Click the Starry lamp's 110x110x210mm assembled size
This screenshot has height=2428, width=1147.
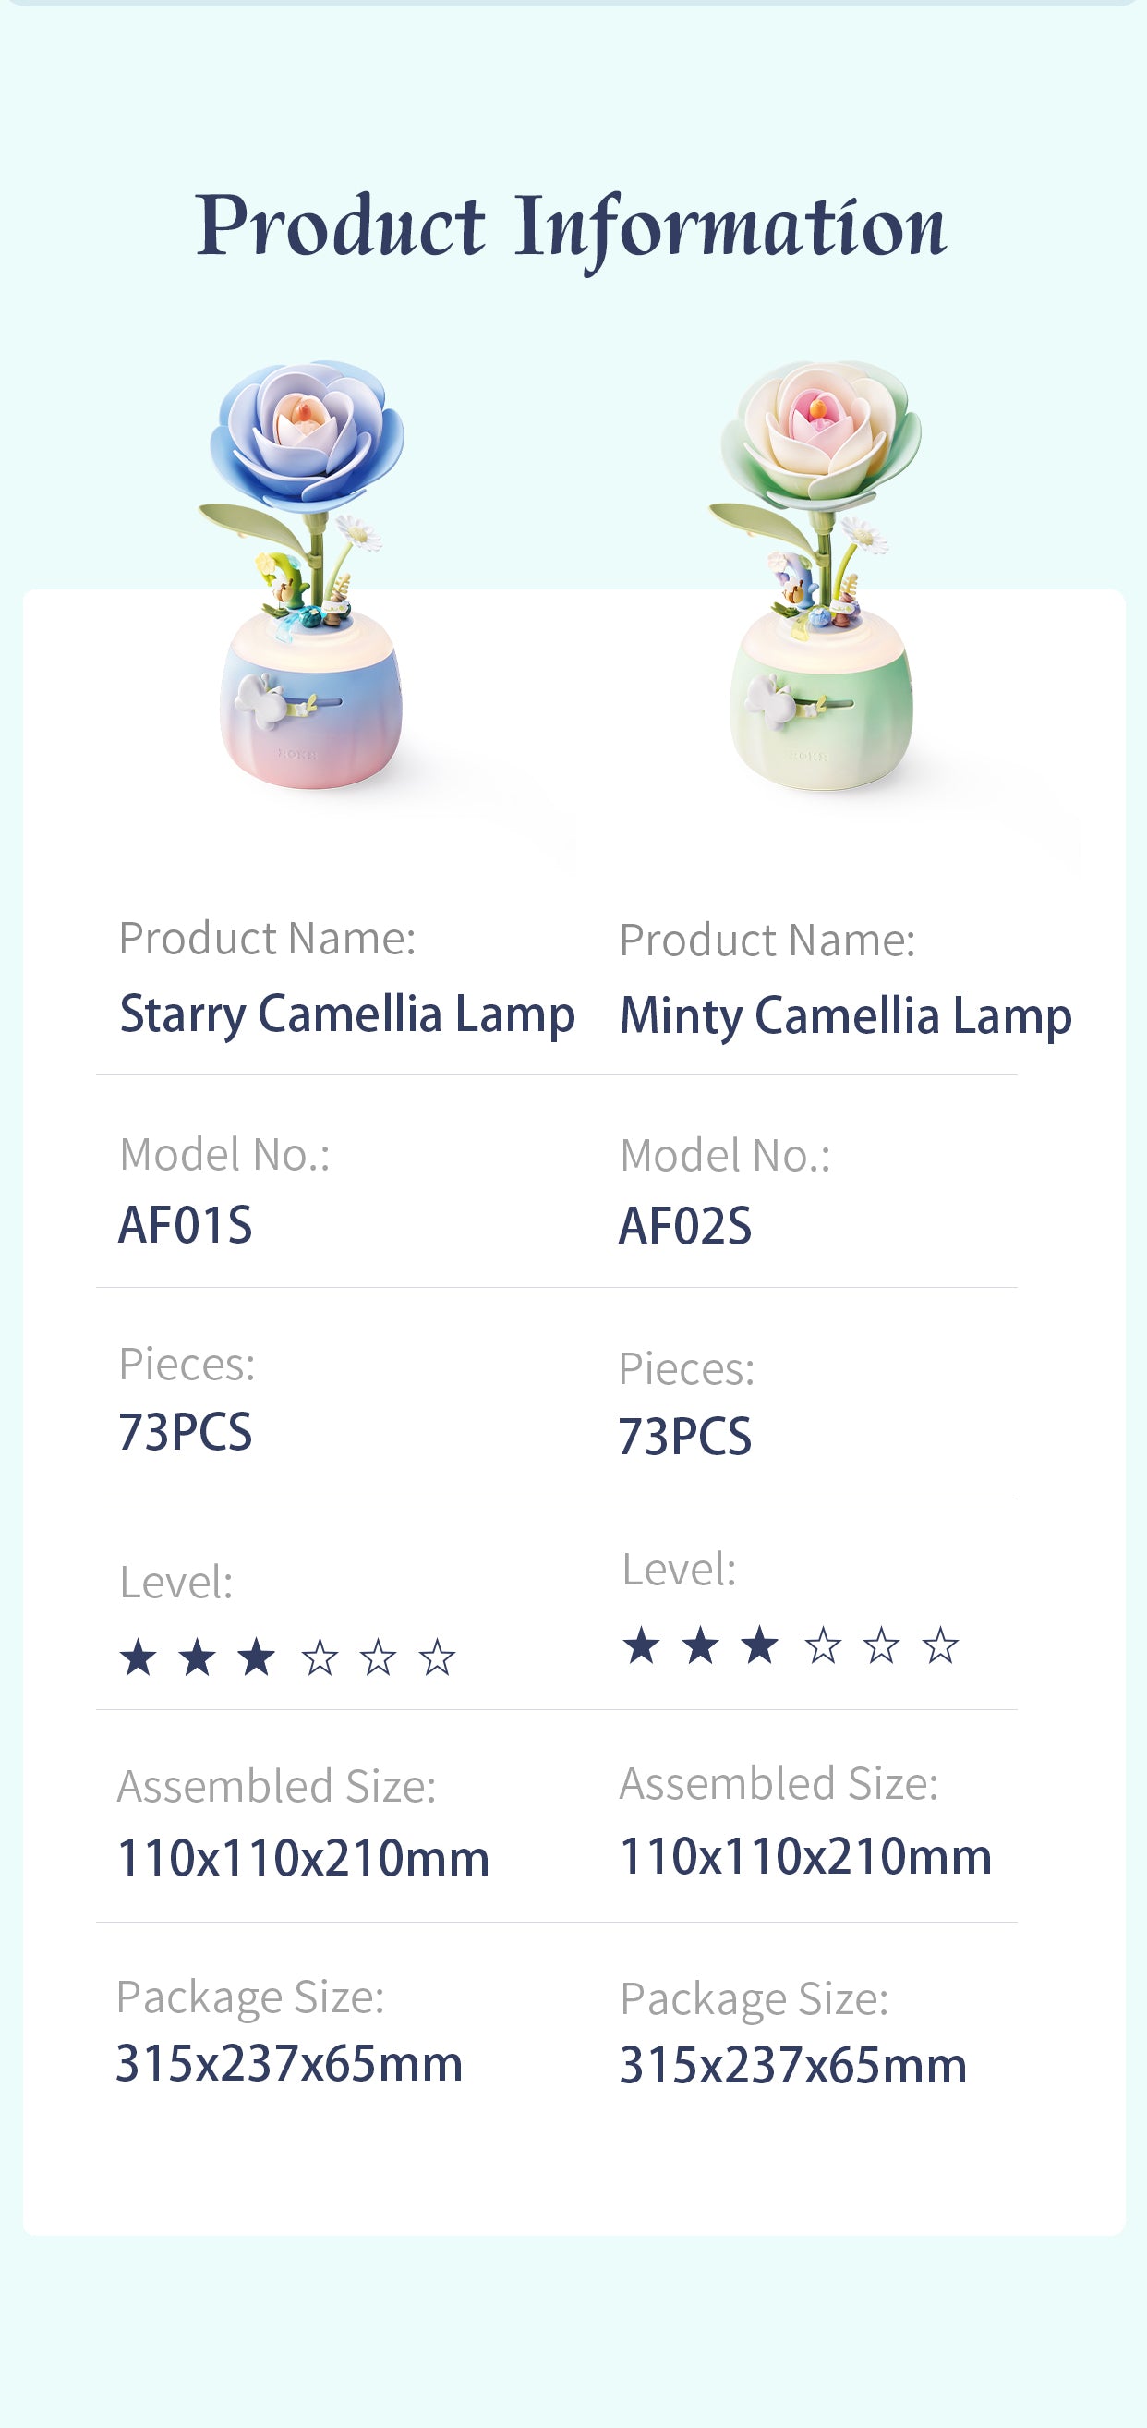click(304, 1859)
